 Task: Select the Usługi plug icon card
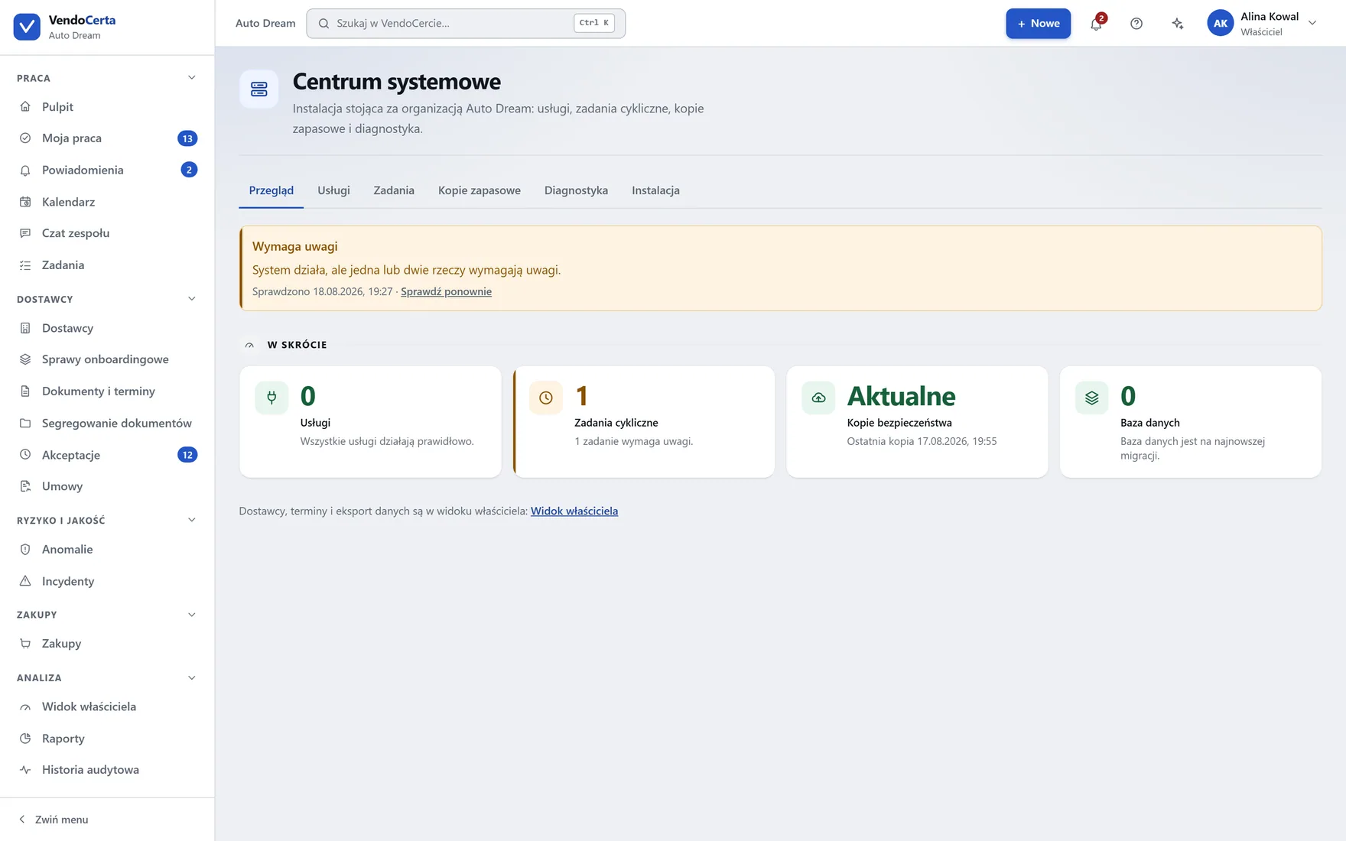[x=271, y=398]
